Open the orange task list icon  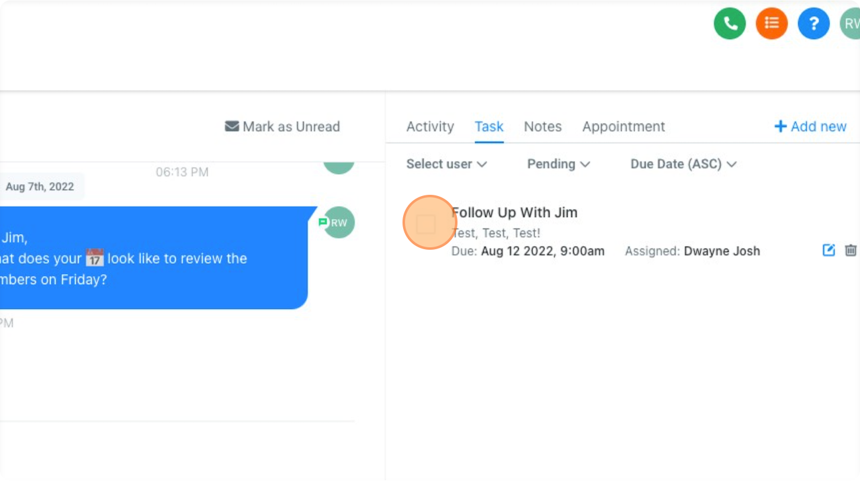point(771,24)
